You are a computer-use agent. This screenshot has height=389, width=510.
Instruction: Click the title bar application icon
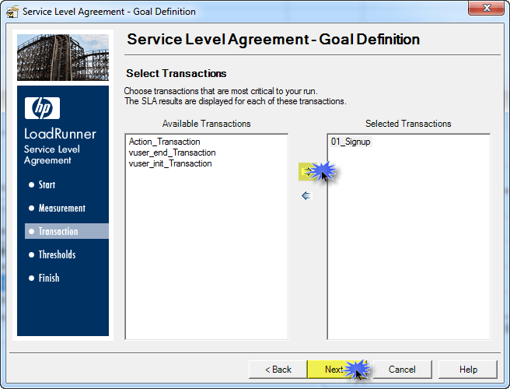coord(12,12)
